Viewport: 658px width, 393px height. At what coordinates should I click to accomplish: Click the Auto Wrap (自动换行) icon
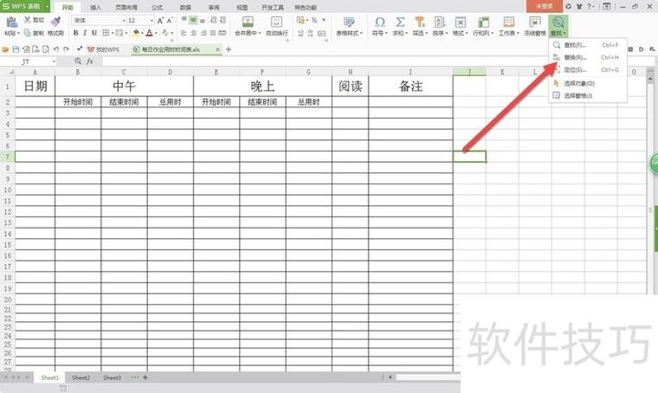click(x=276, y=22)
